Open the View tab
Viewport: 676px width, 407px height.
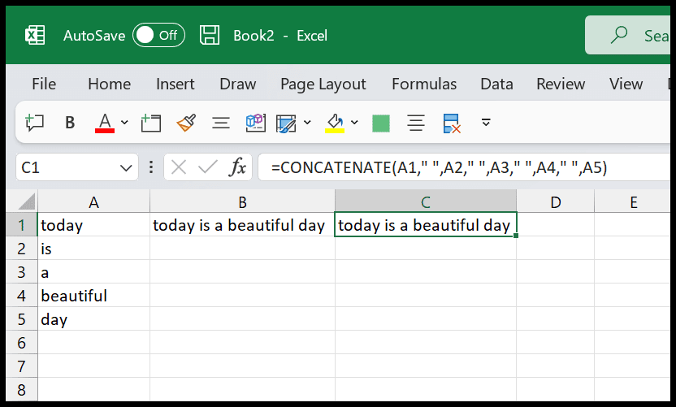click(x=626, y=84)
